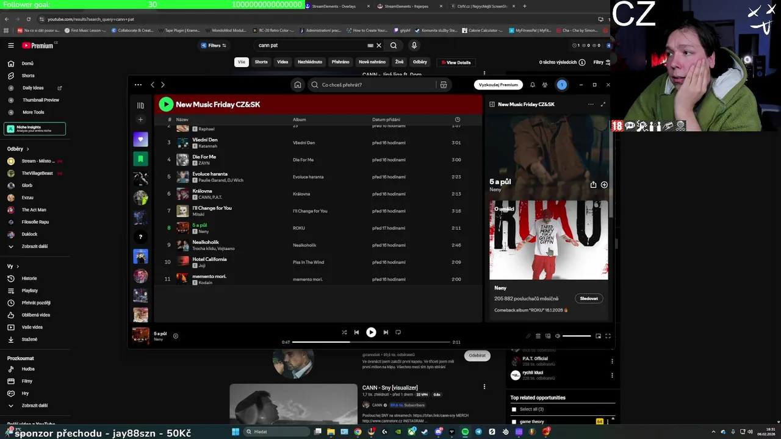The height and width of the screenshot is (439, 781).
Task: Go back in Spotify navigation
Action: pyautogui.click(x=153, y=85)
